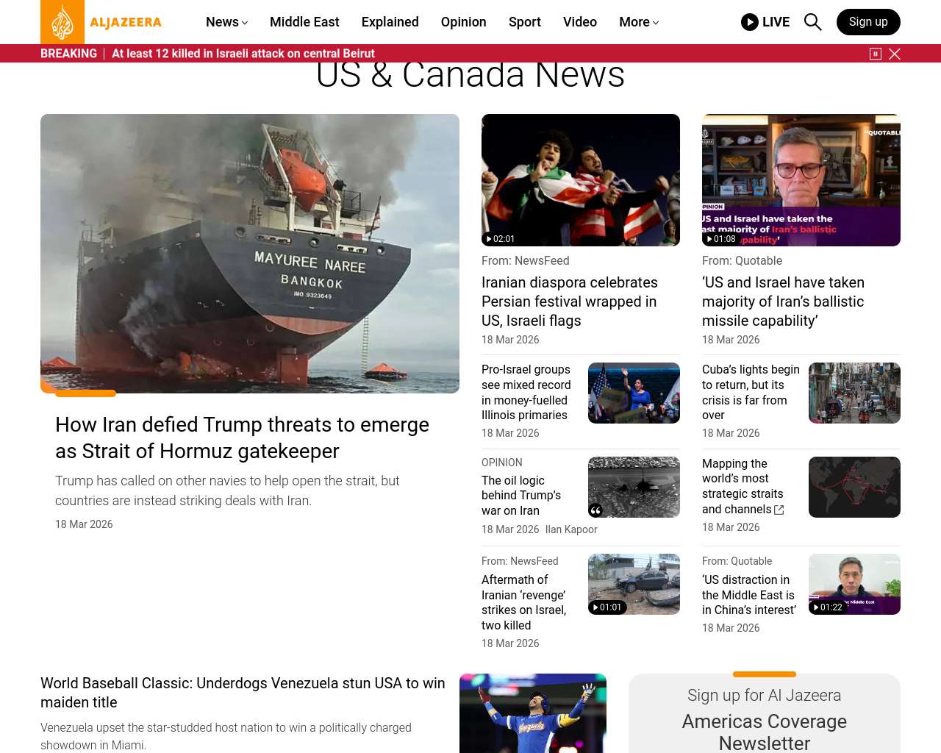Click the Al Jazeera logo
941x753 pixels.
coord(101,22)
